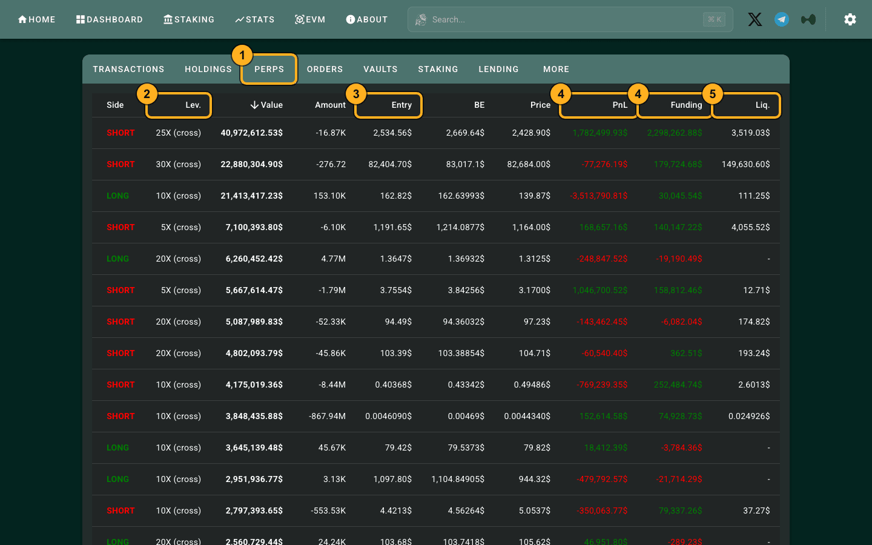Switch to the HOLDINGS tab
The height and width of the screenshot is (545, 872).
pyautogui.click(x=208, y=69)
